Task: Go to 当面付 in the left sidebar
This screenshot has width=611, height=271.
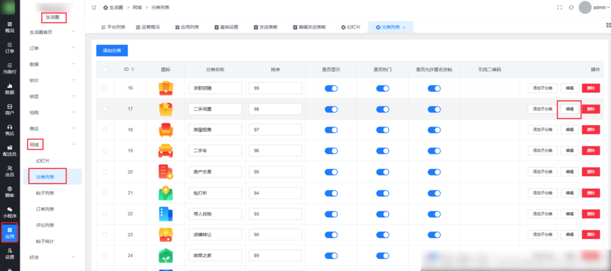Action: 10,68
